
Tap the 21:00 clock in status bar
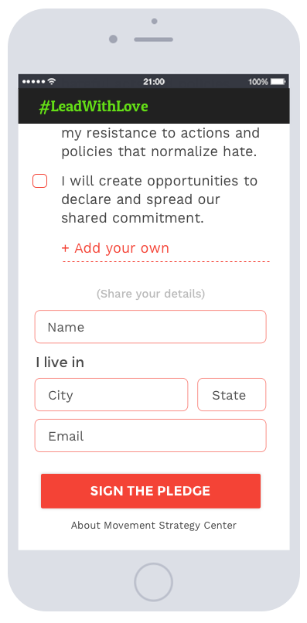[154, 82]
